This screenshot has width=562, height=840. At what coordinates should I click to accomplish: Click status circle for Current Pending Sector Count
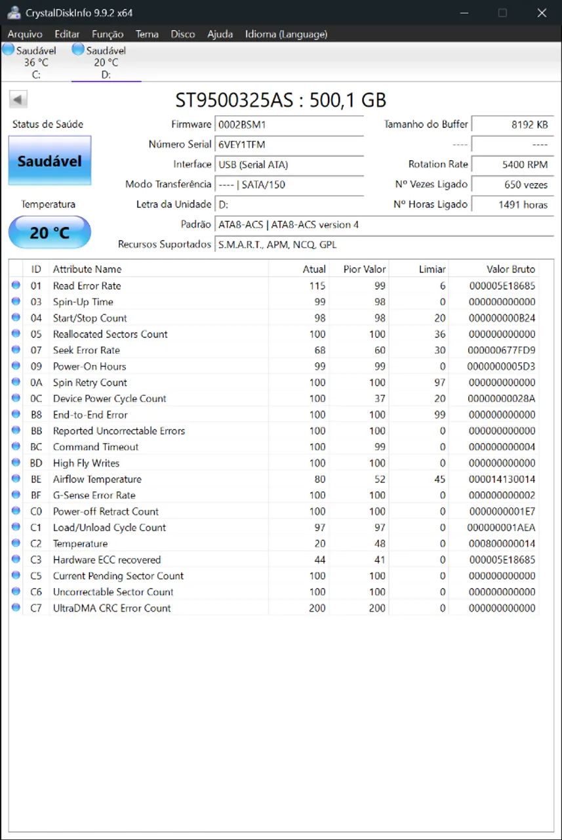click(x=16, y=575)
